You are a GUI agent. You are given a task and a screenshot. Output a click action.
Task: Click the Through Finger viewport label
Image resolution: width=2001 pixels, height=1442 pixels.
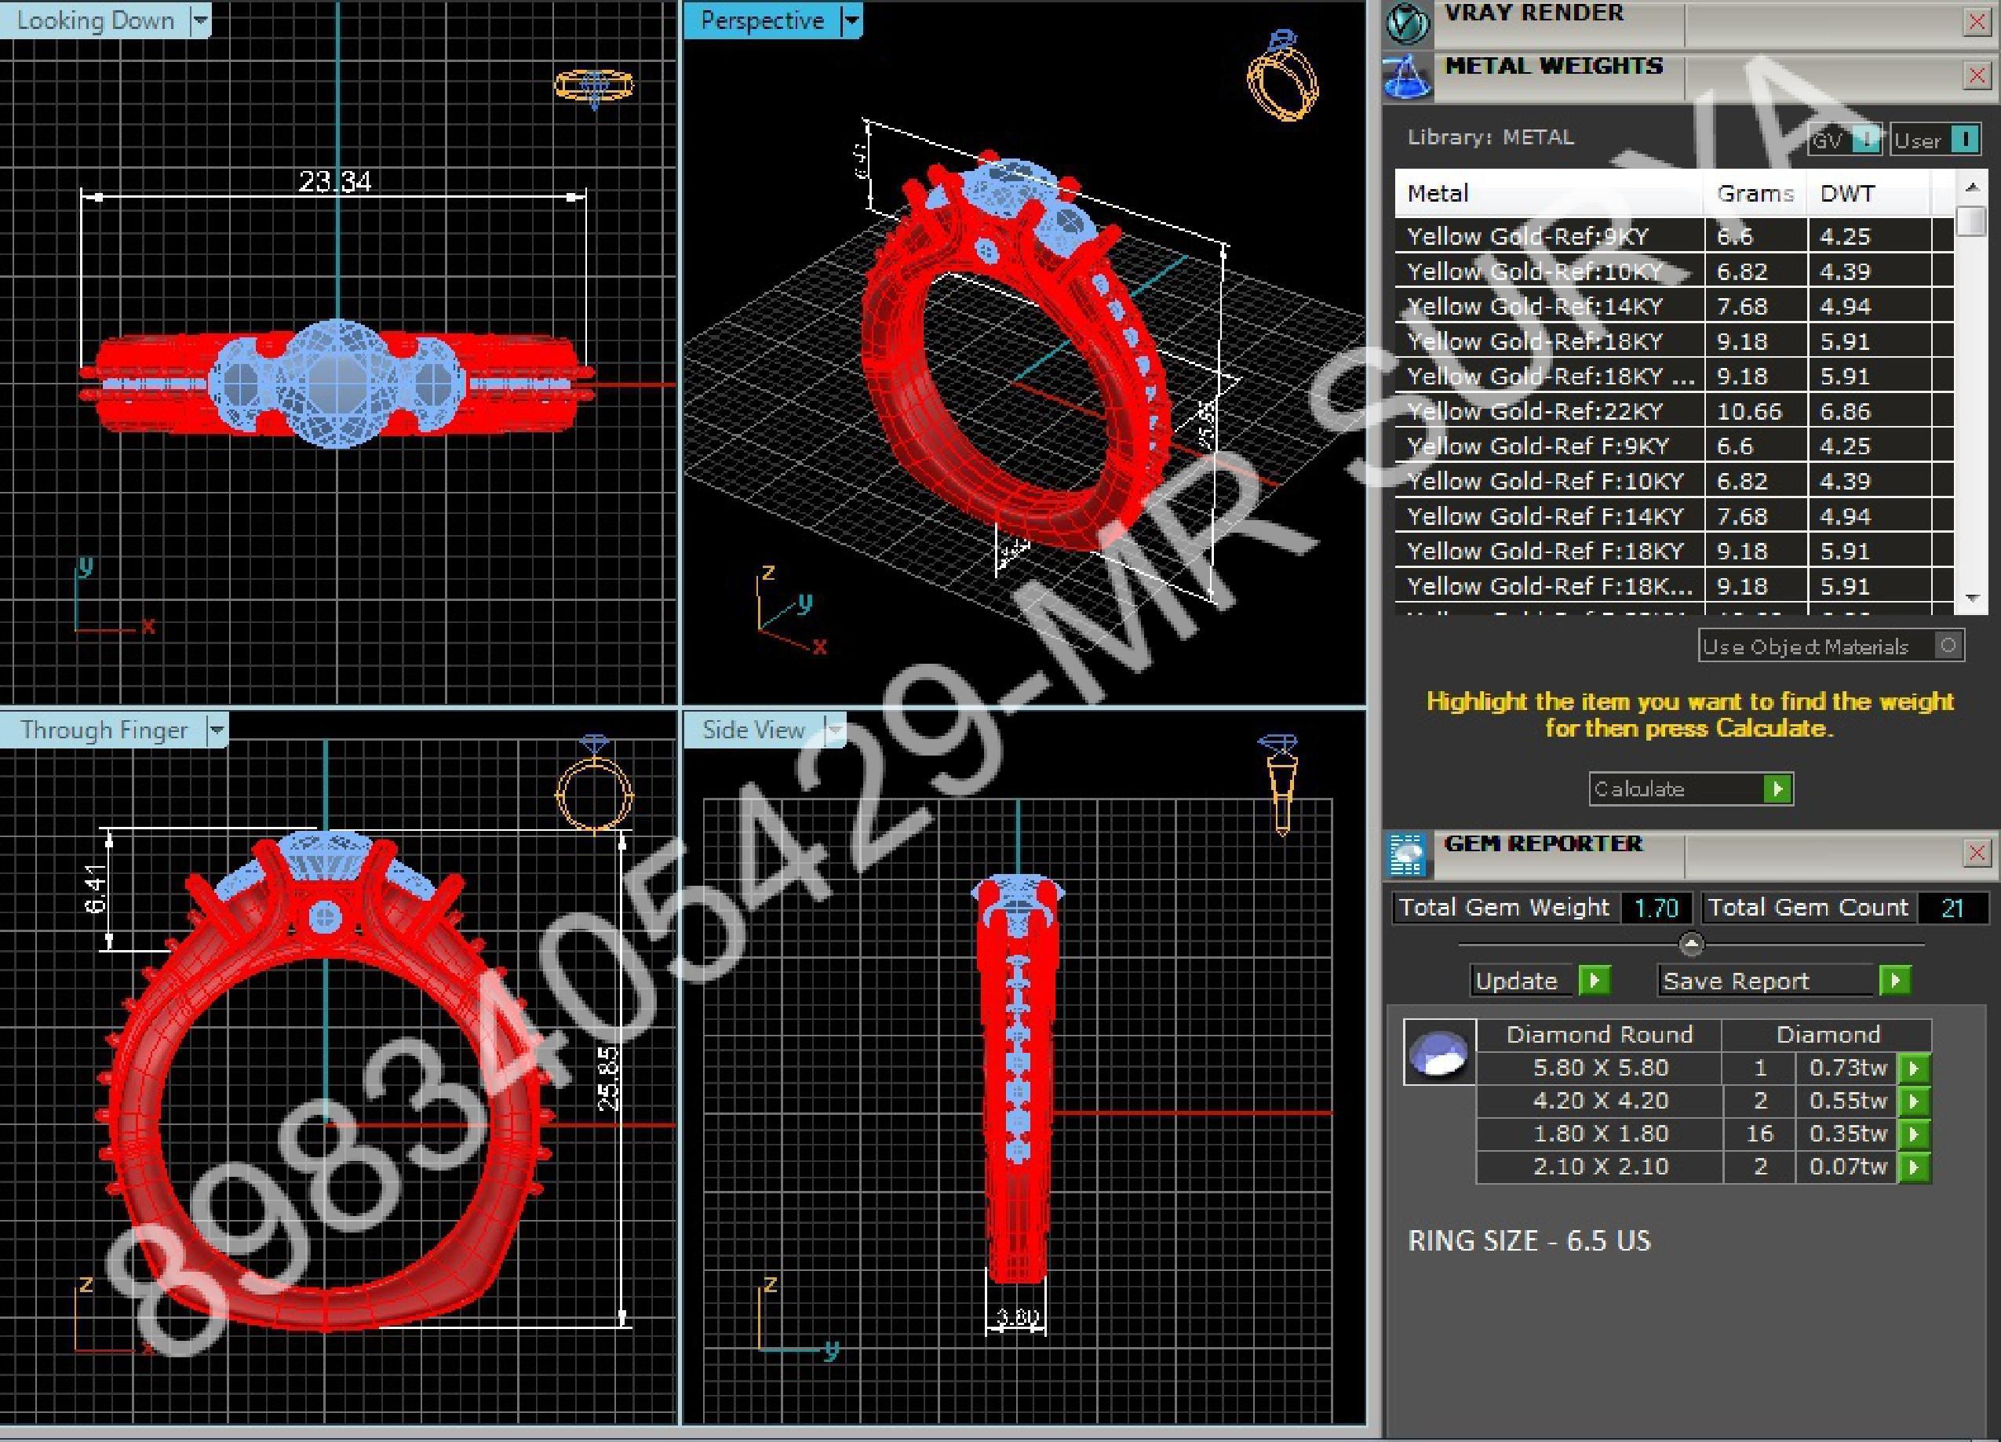[104, 730]
